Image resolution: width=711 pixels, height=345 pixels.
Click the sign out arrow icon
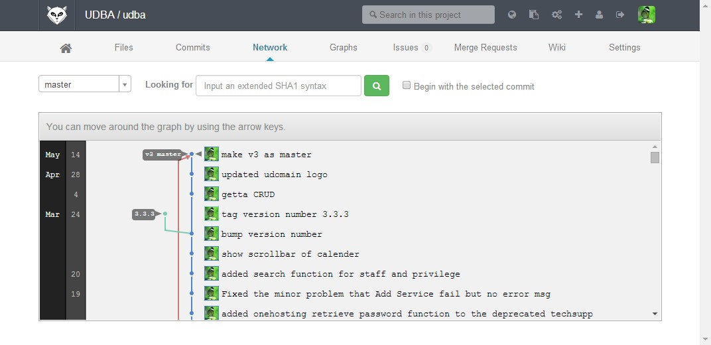[620, 15]
